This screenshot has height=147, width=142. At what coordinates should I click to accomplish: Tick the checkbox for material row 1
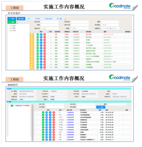coord(32,34)
